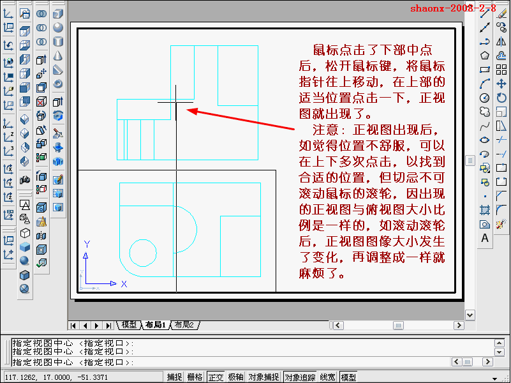Viewport: 511px width, 383px height.
Task: Select the Arc draw tool
Action: click(485, 84)
